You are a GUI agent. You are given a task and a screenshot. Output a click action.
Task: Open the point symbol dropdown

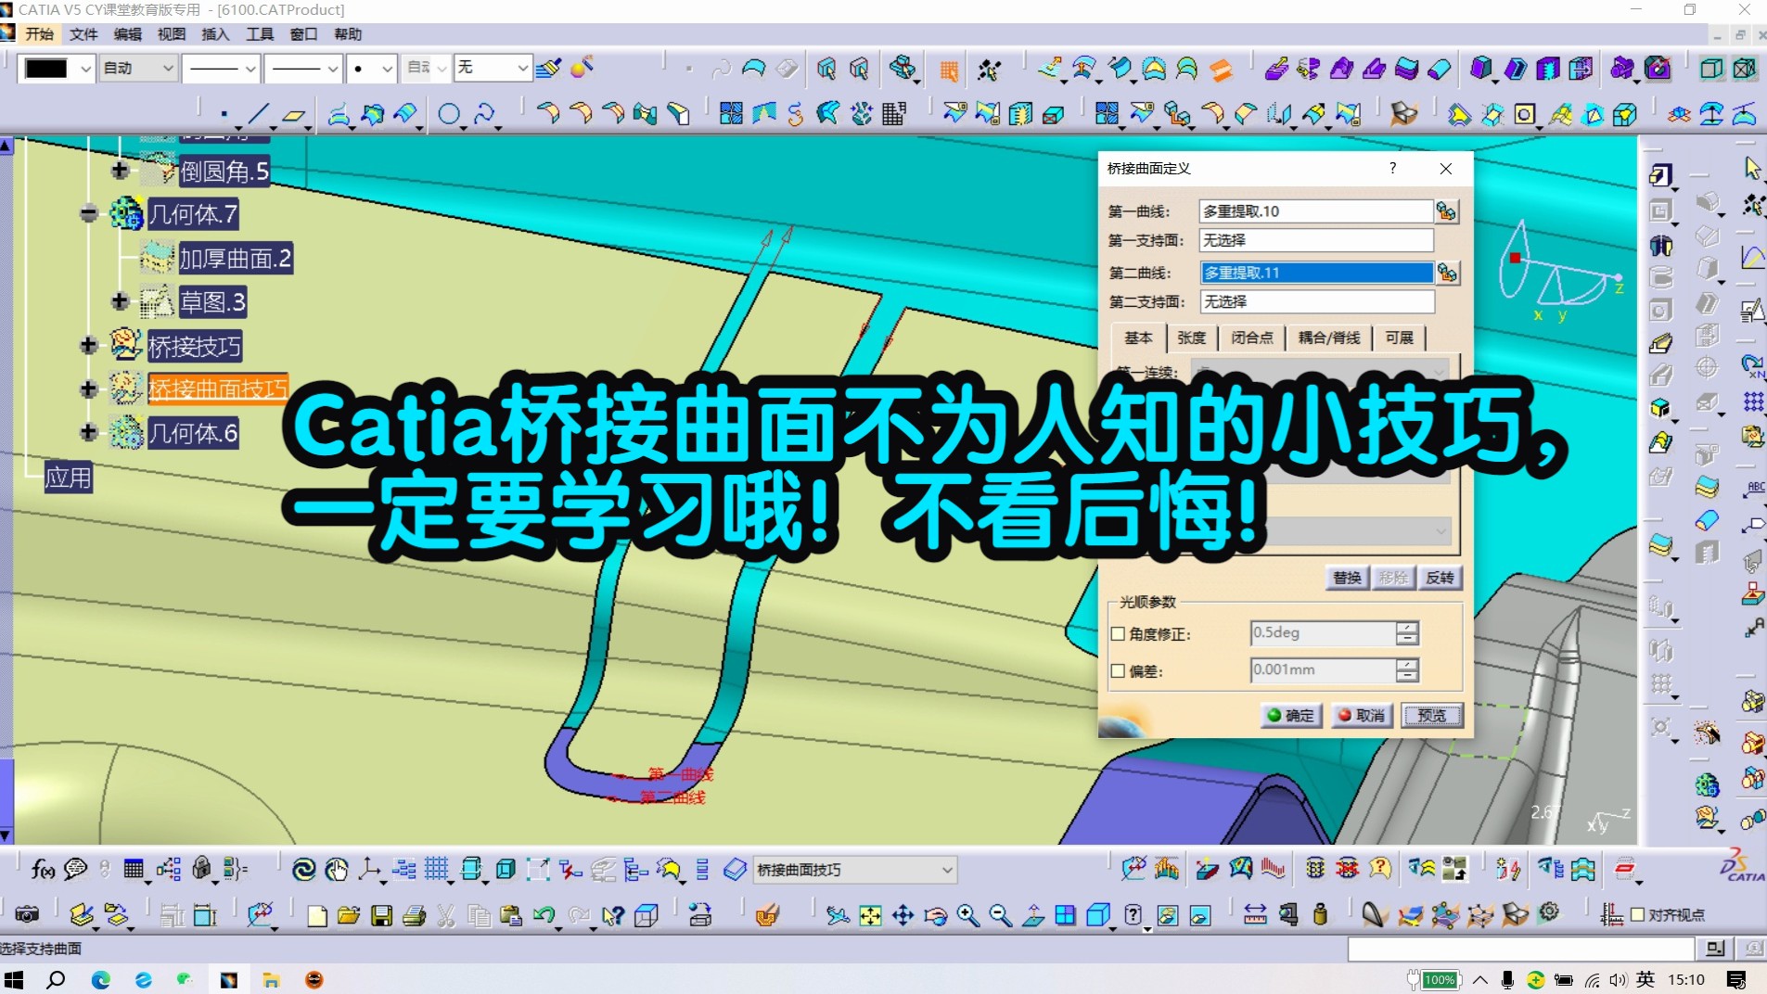[387, 68]
